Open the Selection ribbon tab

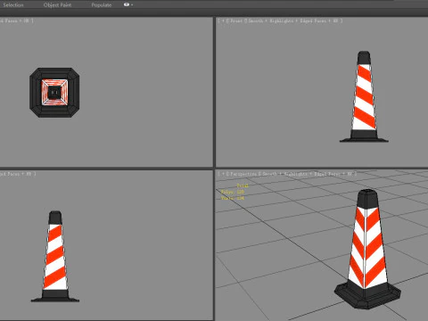tap(13, 5)
